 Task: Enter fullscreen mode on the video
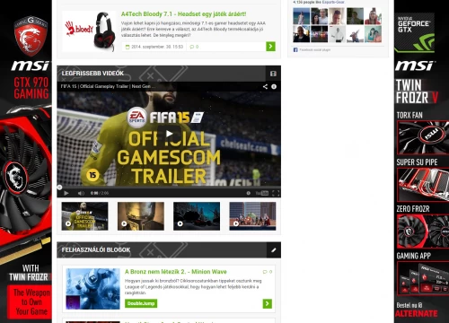coord(276,193)
